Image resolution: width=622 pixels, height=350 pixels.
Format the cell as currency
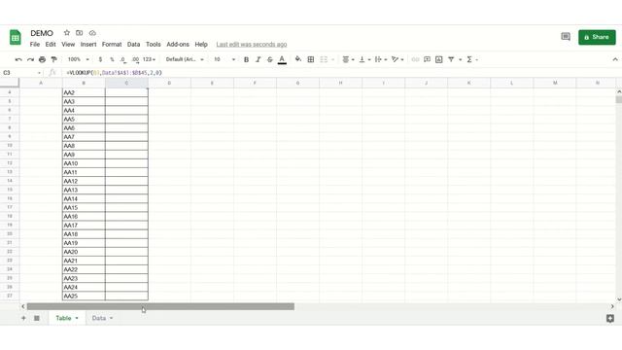[100, 59]
